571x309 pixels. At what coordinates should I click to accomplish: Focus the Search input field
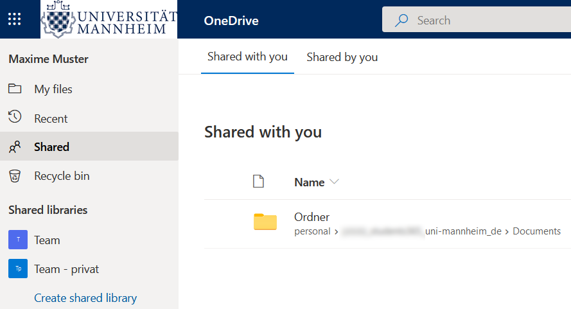click(477, 19)
